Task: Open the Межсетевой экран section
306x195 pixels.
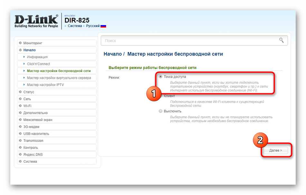Action: [38, 120]
